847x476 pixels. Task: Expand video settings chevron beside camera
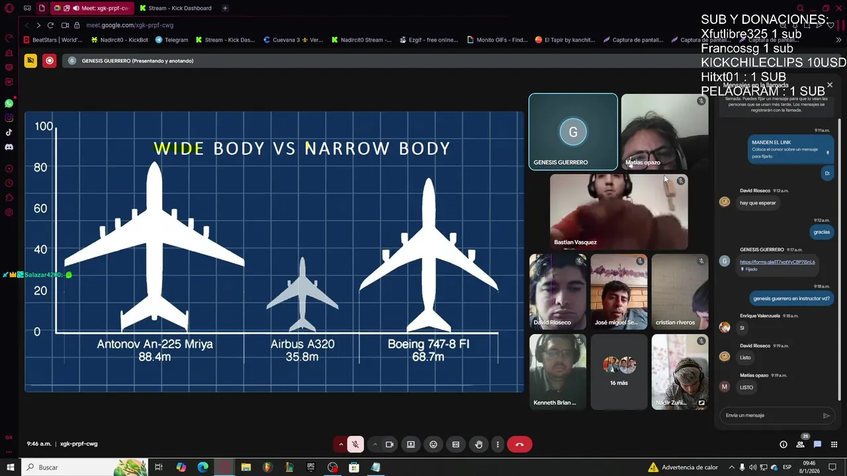tap(375, 444)
